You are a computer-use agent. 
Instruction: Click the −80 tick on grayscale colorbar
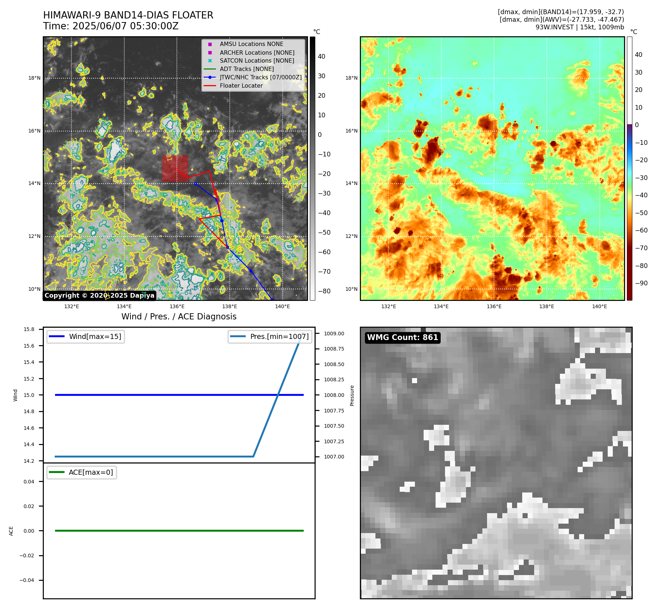pyautogui.click(x=324, y=291)
